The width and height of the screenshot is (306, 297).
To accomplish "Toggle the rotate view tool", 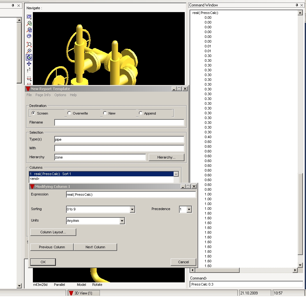I will pyautogui.click(x=29, y=57).
